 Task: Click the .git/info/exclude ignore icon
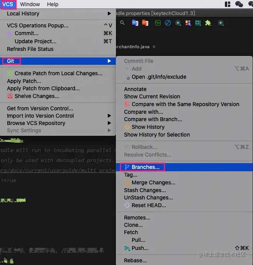[128, 78]
